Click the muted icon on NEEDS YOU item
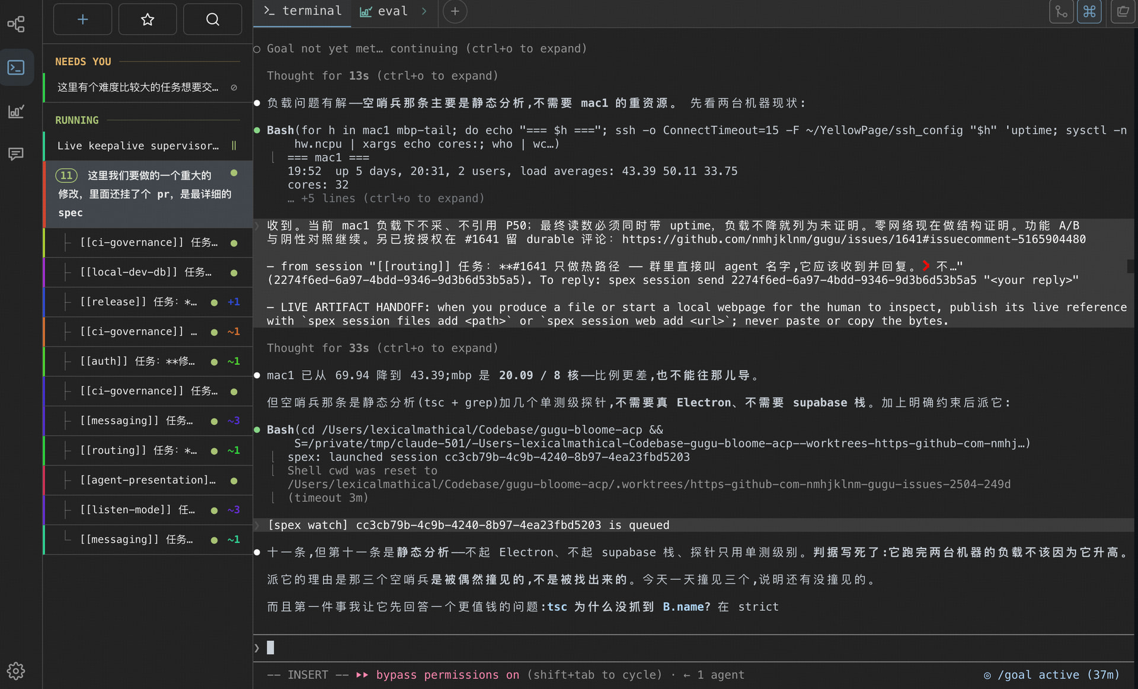This screenshot has width=1138, height=689. click(x=234, y=88)
